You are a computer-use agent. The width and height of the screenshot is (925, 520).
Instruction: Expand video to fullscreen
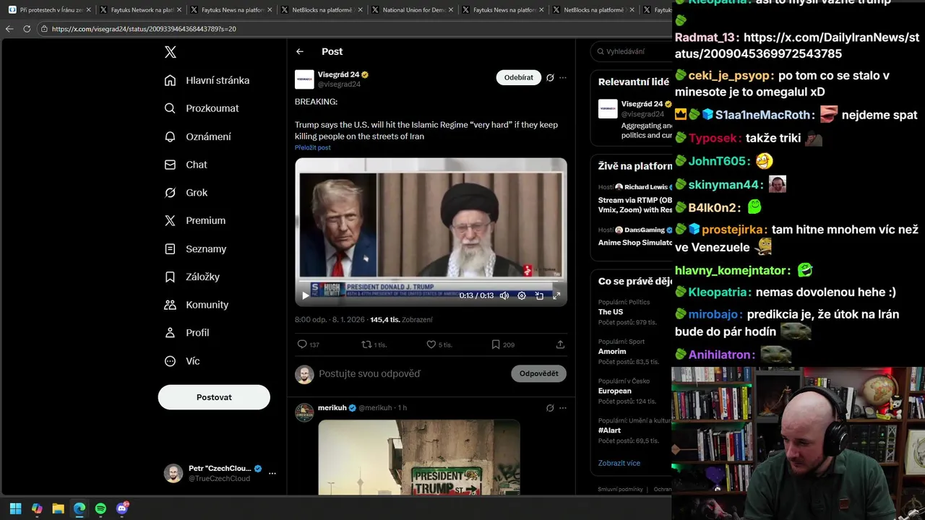pyautogui.click(x=556, y=295)
